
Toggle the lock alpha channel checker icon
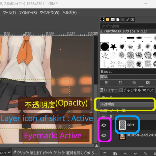pos(124,110)
